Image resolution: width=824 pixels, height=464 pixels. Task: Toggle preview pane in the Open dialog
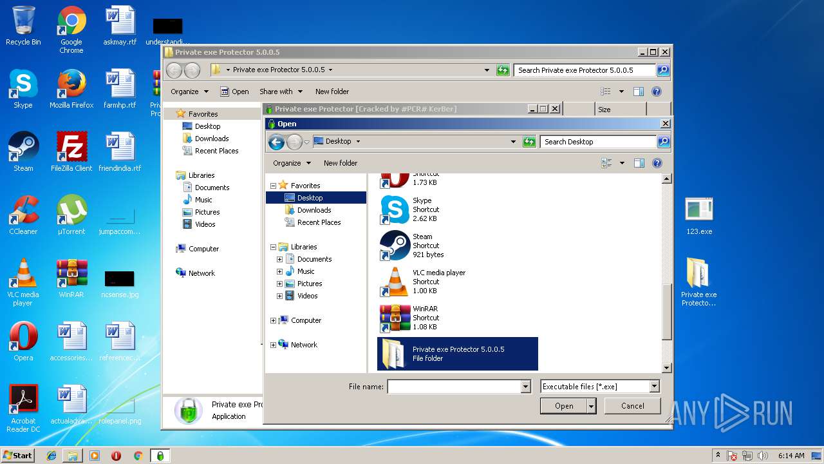pos(639,163)
